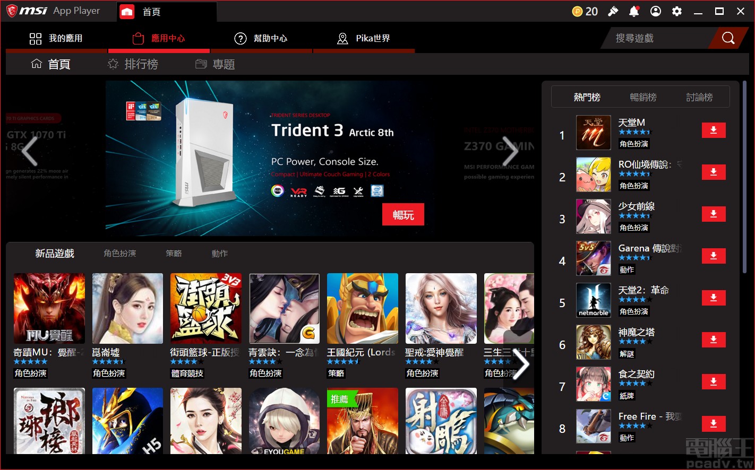Open 三生三世十里桃花 game thumbnail
Image resolution: width=755 pixels, height=470 pixels.
[509, 309]
